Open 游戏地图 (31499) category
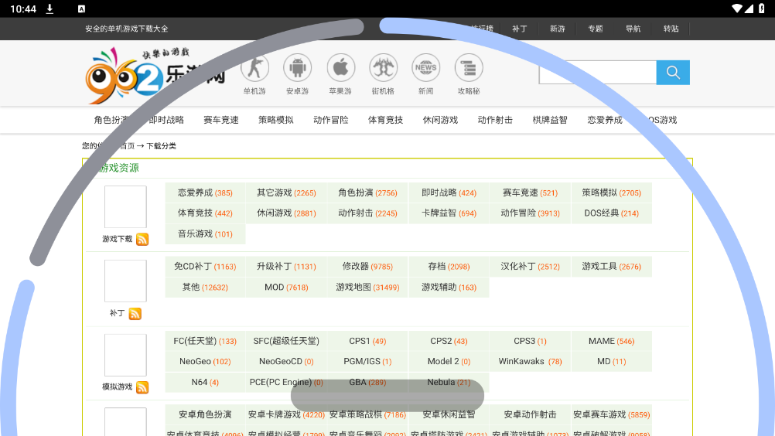Viewport: 775px width, 436px height. (367, 288)
